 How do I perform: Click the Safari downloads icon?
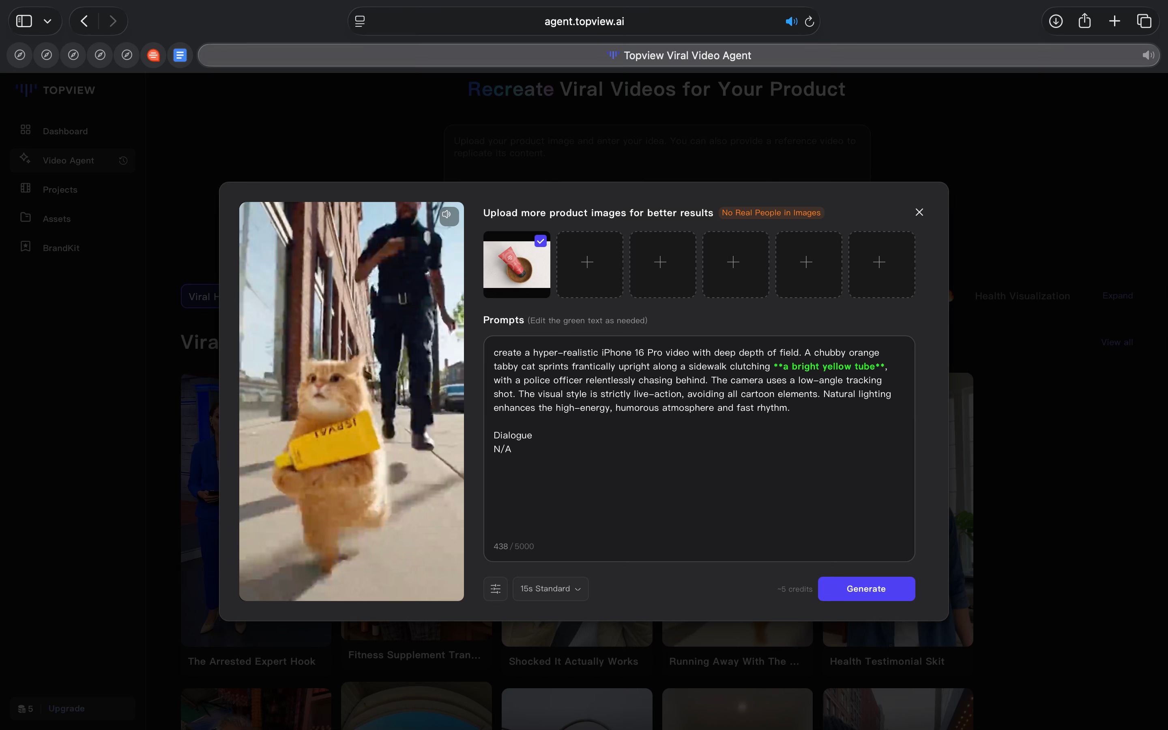(x=1056, y=21)
